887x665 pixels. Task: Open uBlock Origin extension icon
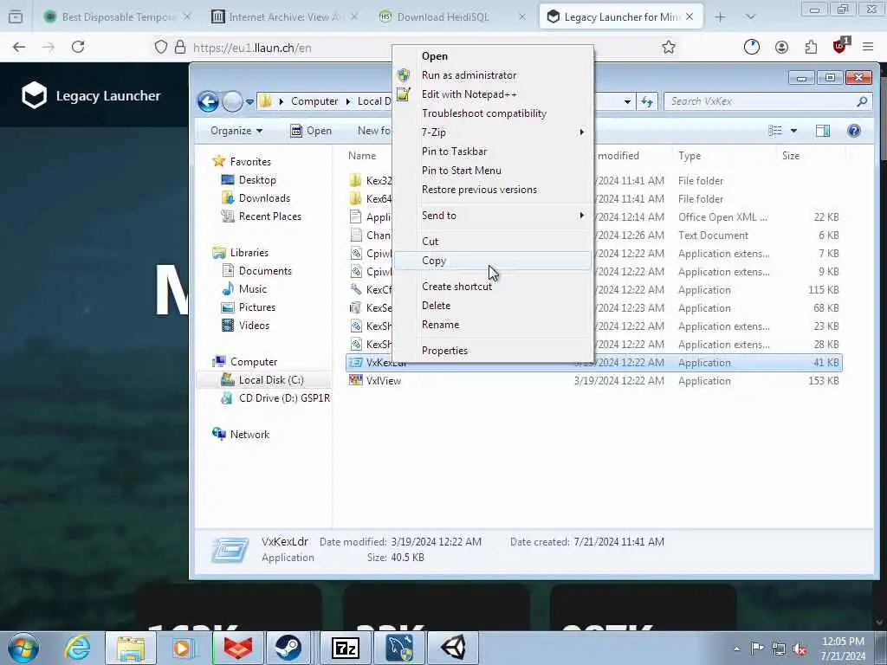[840, 47]
